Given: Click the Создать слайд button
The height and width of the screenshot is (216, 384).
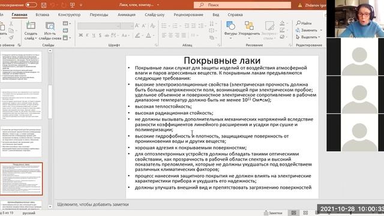Looking at the screenshot, I should click(31, 31).
